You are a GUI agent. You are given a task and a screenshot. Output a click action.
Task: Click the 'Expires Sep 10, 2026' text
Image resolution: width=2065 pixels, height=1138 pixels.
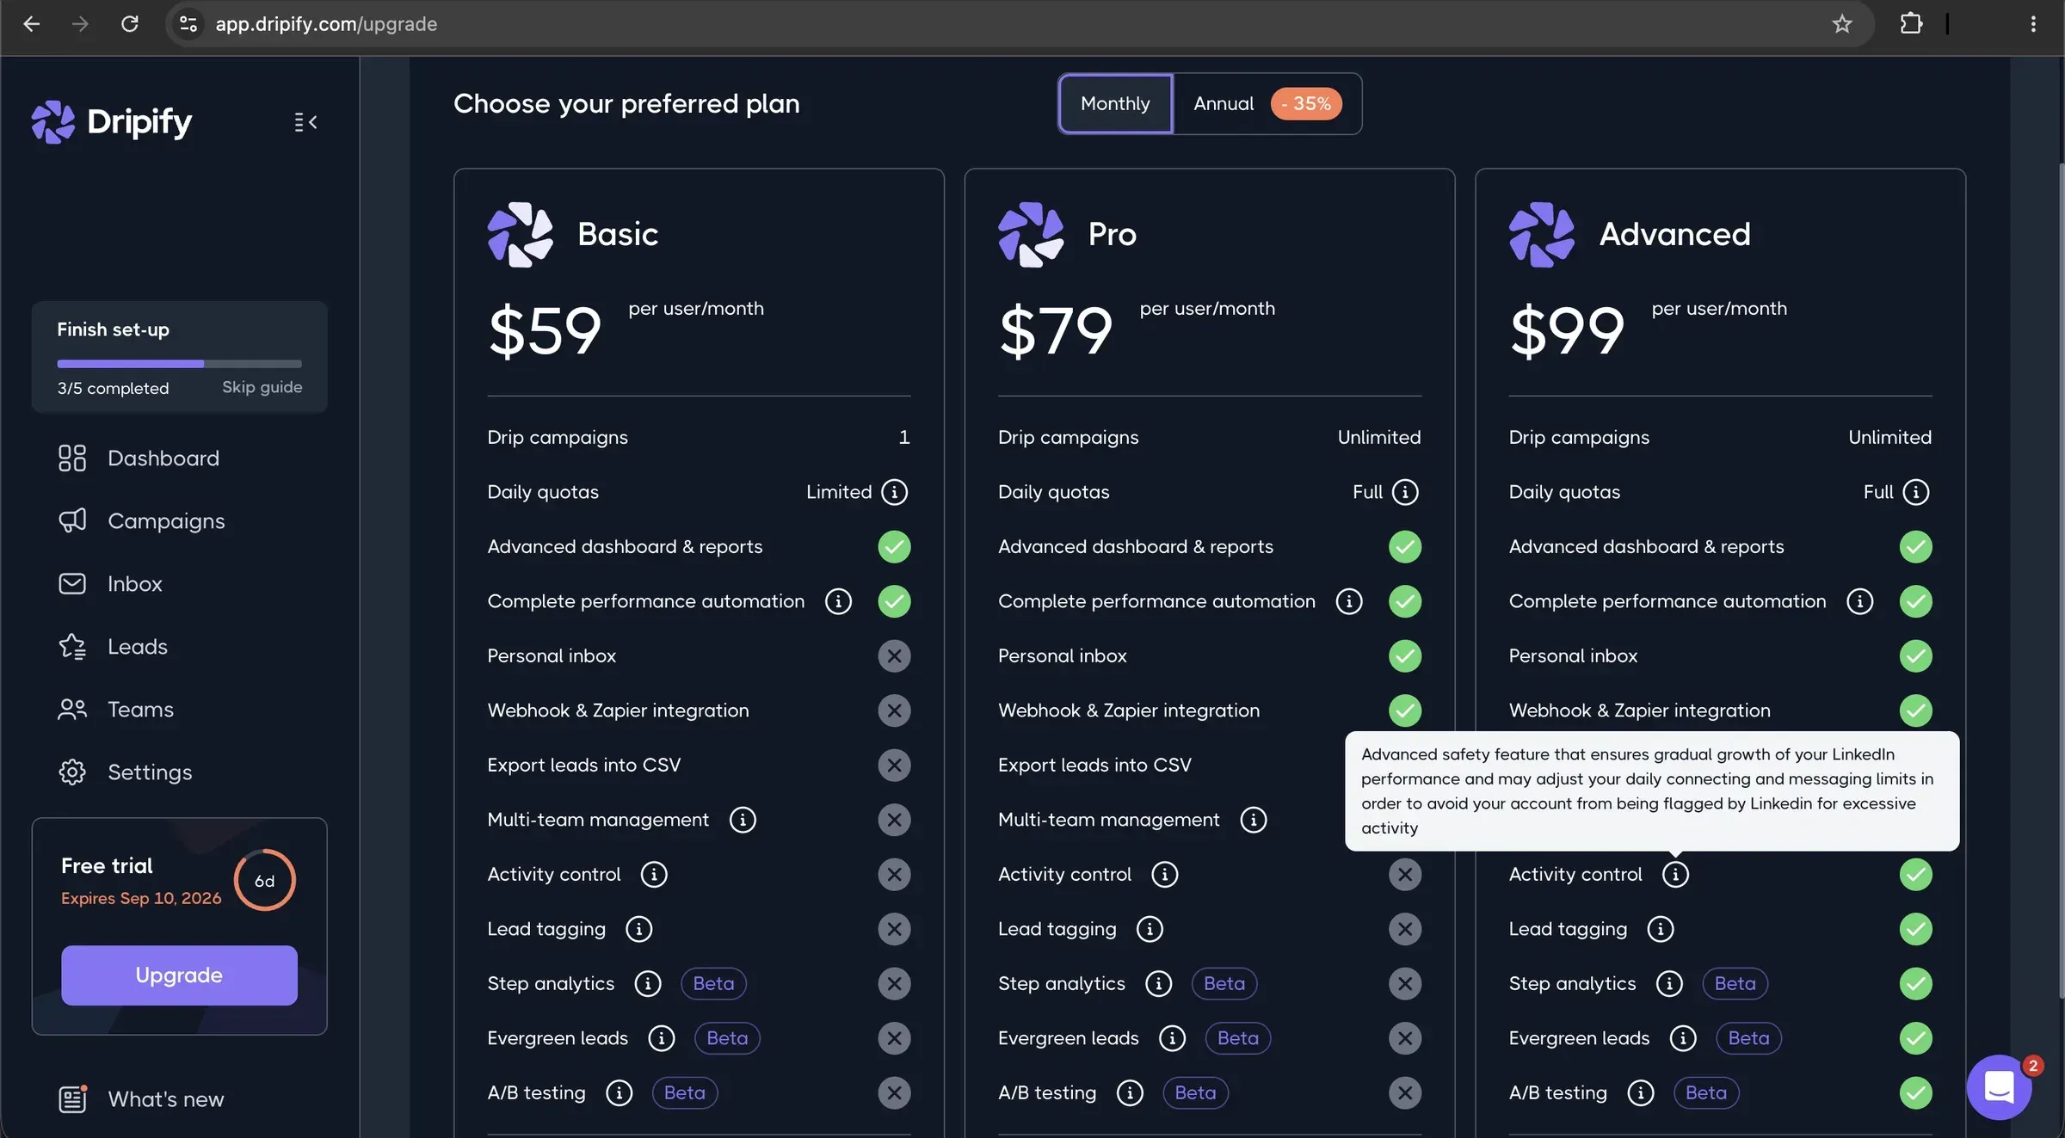tap(141, 898)
